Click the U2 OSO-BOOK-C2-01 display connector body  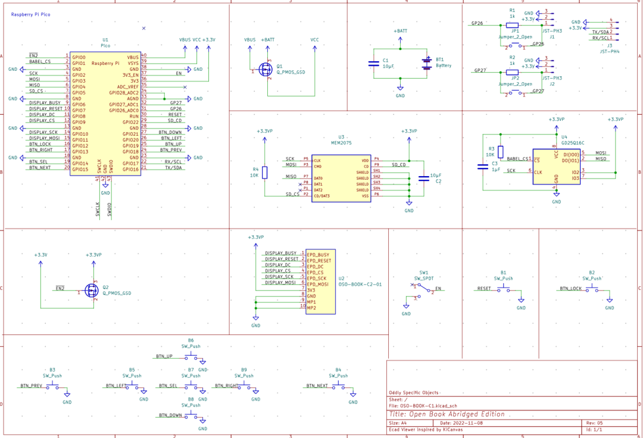click(320, 281)
